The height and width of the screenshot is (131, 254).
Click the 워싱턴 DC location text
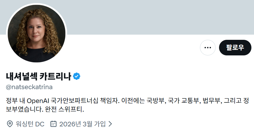(30, 124)
